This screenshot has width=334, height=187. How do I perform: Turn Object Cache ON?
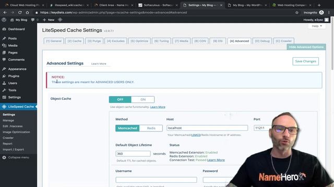pyautogui.click(x=143, y=99)
